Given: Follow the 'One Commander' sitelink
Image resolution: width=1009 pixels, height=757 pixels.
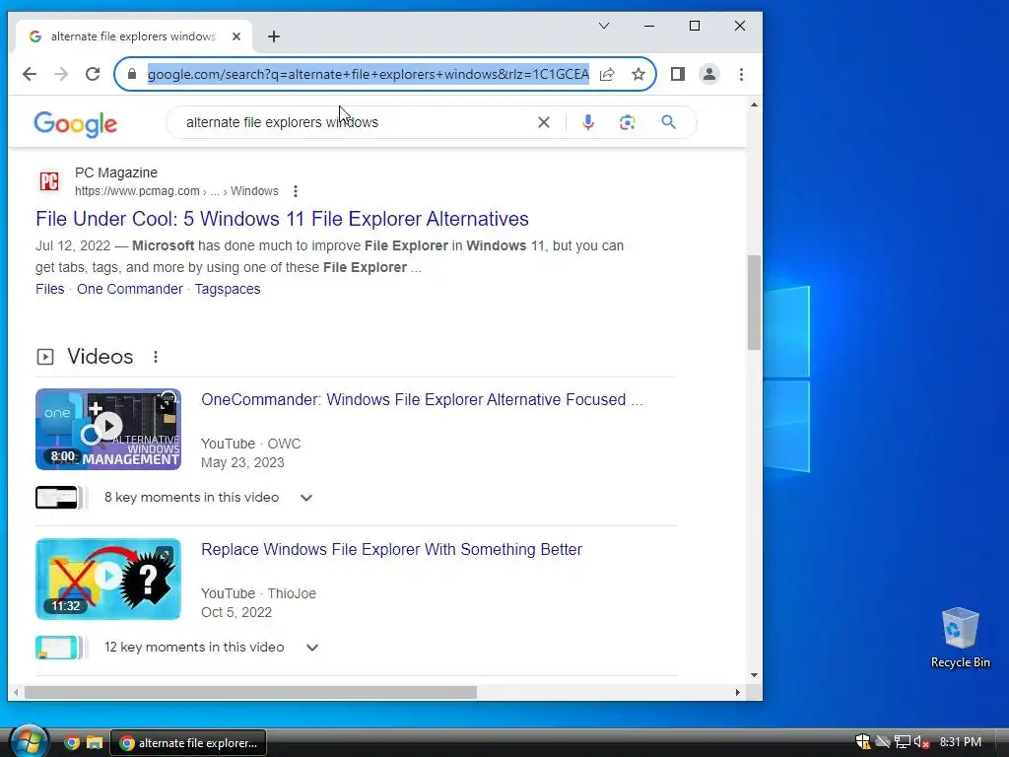Looking at the screenshot, I should [129, 289].
